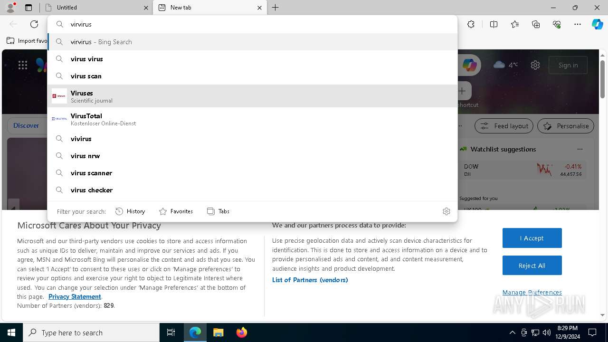Open the browser profile avatar icon
Image resolution: width=608 pixels, height=342 pixels.
10,8
